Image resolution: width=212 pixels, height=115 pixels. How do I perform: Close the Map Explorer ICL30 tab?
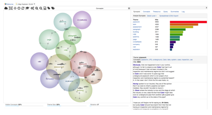click(x=35, y=4)
